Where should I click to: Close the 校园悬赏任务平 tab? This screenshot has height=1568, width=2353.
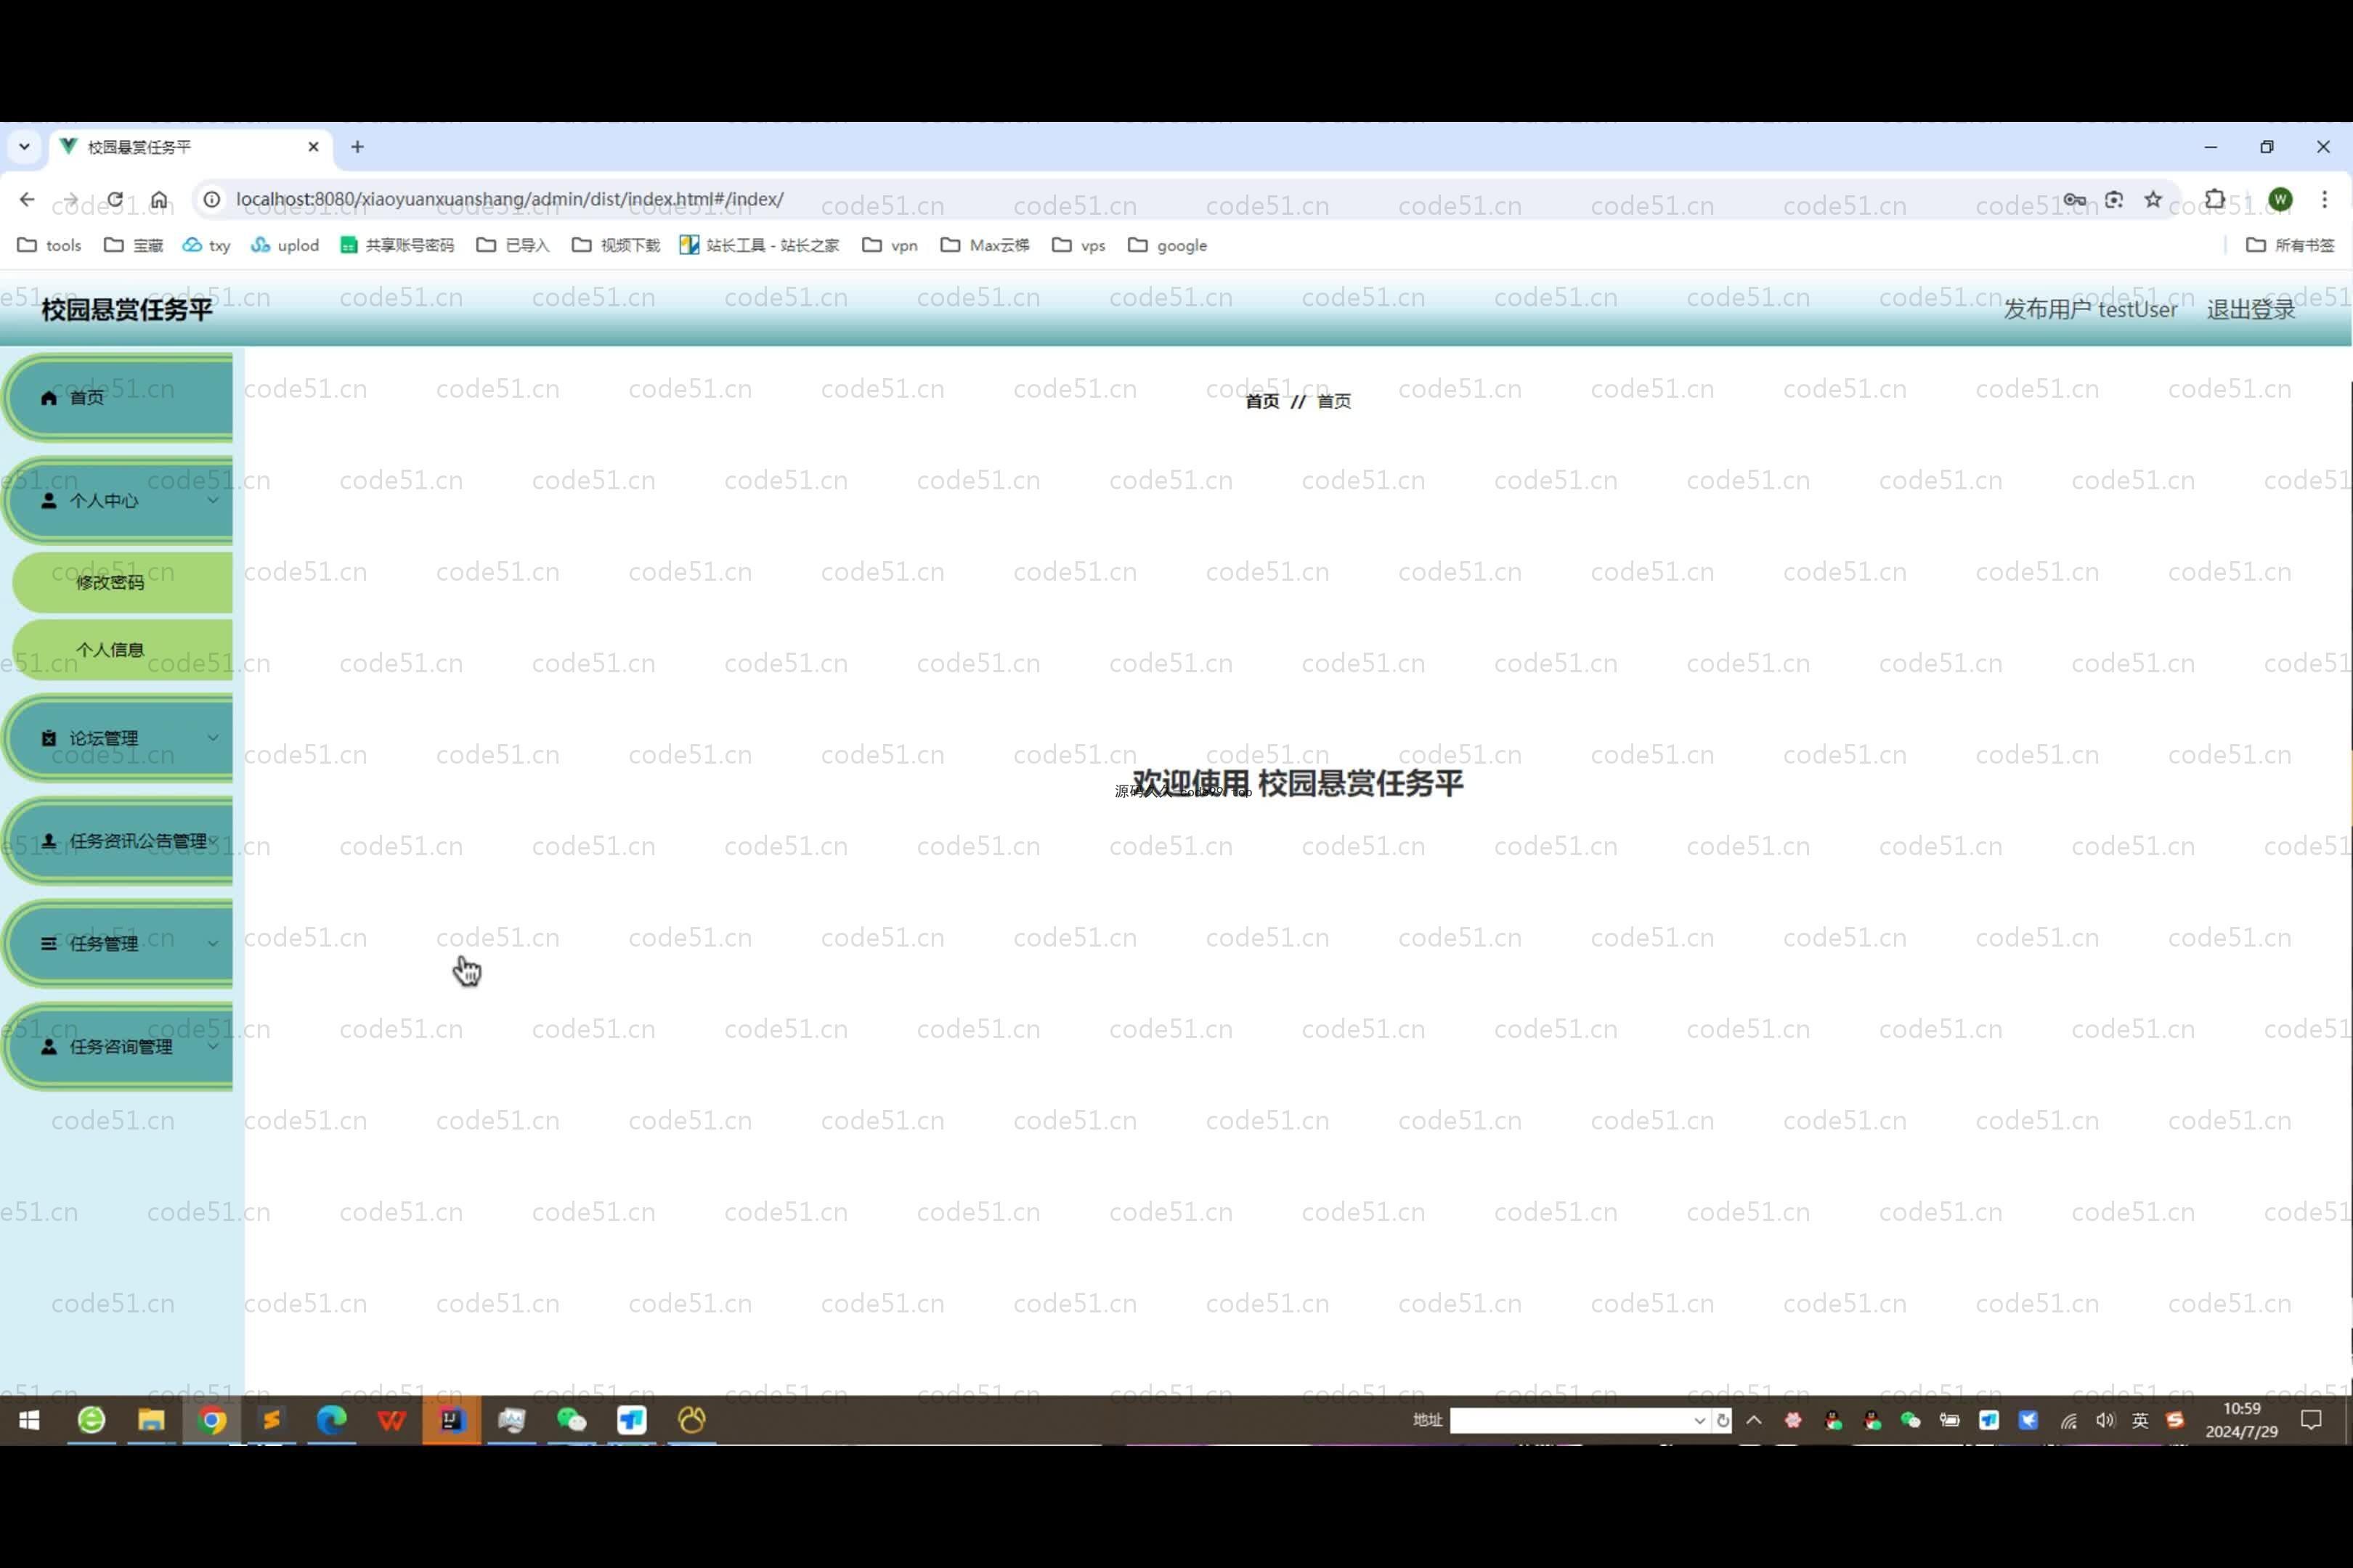click(x=313, y=147)
